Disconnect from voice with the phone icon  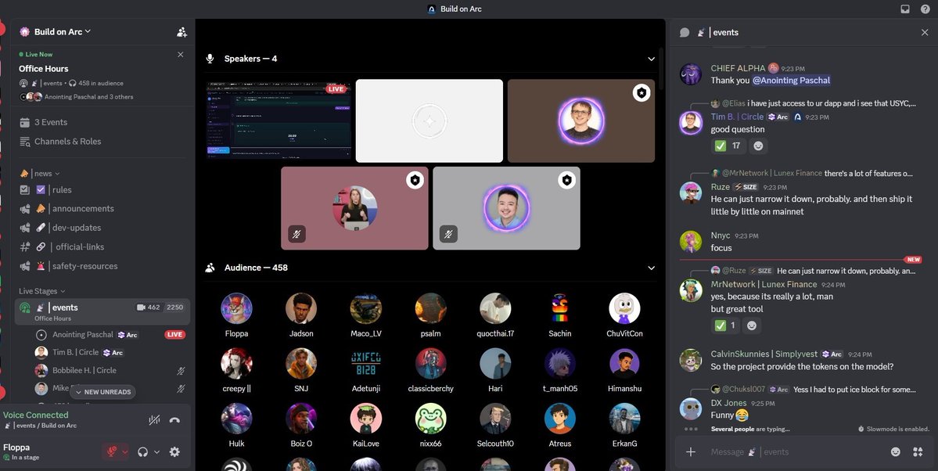click(174, 420)
